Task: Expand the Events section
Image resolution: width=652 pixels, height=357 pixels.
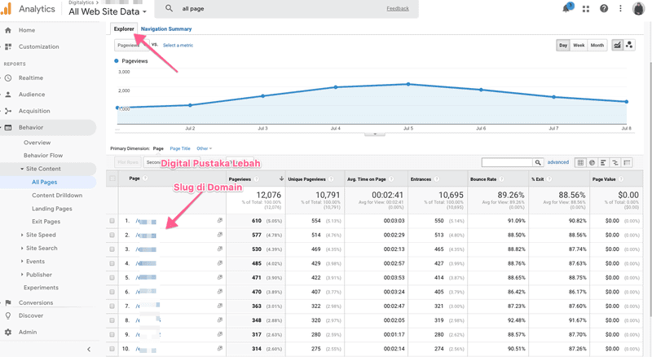Action: click(x=22, y=262)
